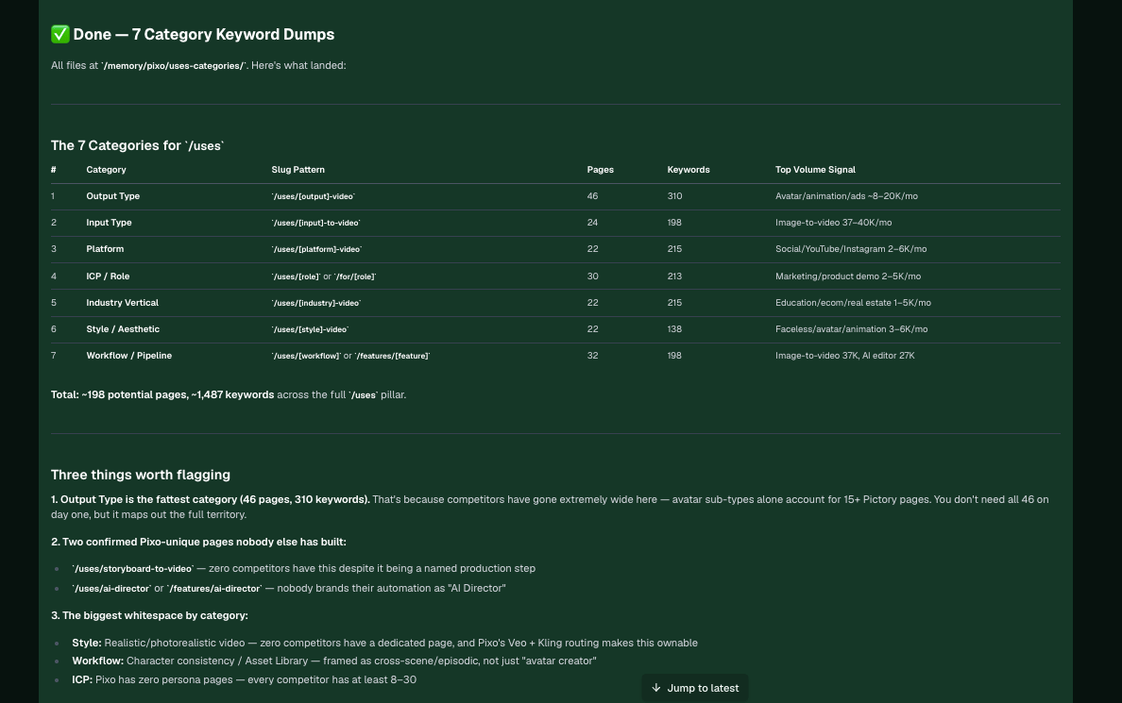Image resolution: width=1122 pixels, height=703 pixels.
Task: Select the Industry Vertical category cell
Action: [123, 303]
